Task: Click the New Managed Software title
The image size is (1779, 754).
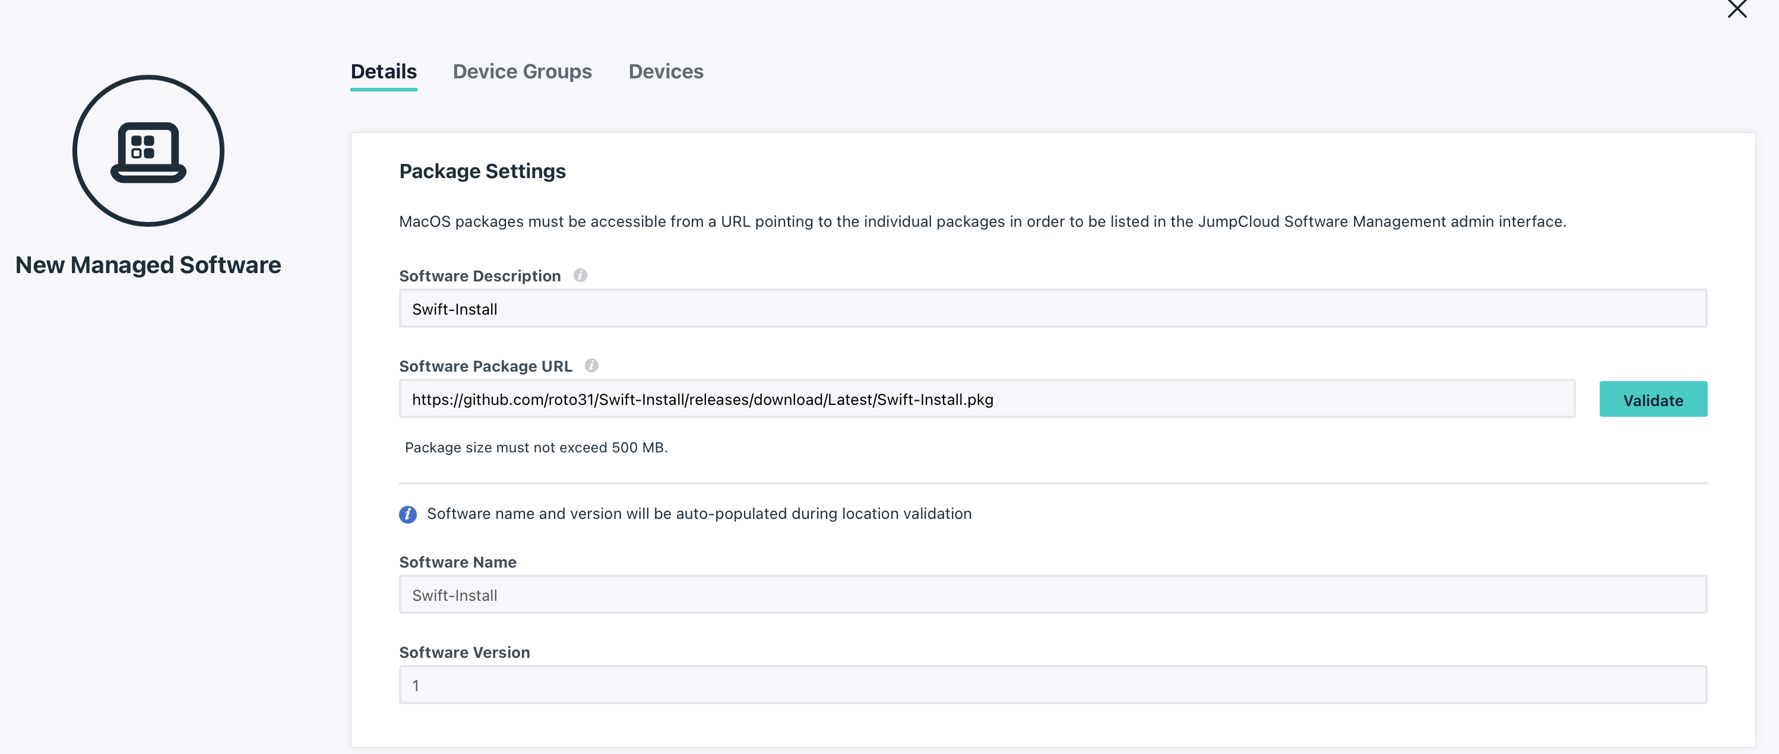Action: point(148,265)
